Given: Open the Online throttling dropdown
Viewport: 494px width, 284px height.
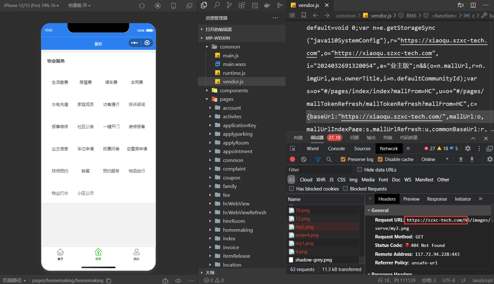Looking at the screenshot, I should [x=435, y=159].
